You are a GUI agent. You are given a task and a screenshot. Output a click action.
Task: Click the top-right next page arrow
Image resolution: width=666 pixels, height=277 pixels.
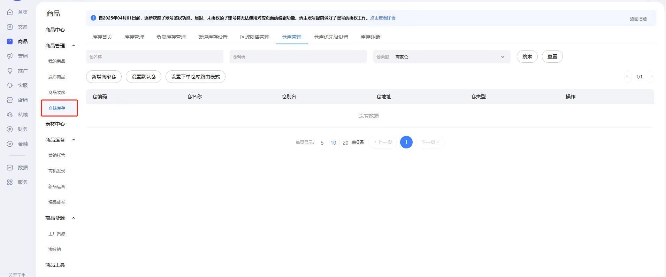(x=651, y=77)
